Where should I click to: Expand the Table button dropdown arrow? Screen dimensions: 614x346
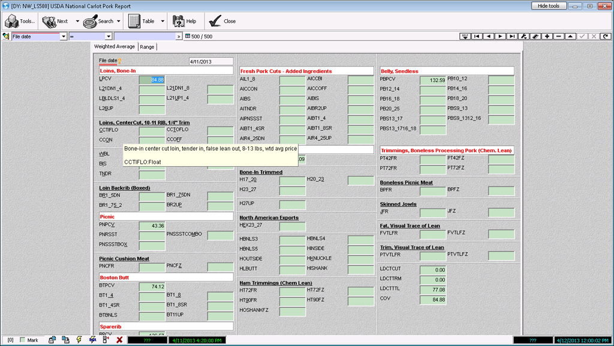(x=163, y=21)
